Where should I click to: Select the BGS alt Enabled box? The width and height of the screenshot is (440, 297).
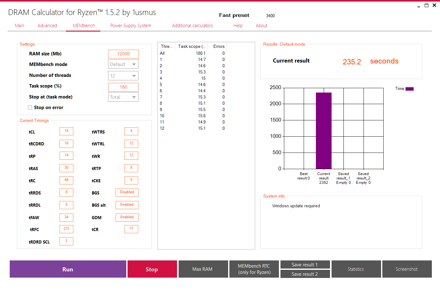[x=127, y=205]
